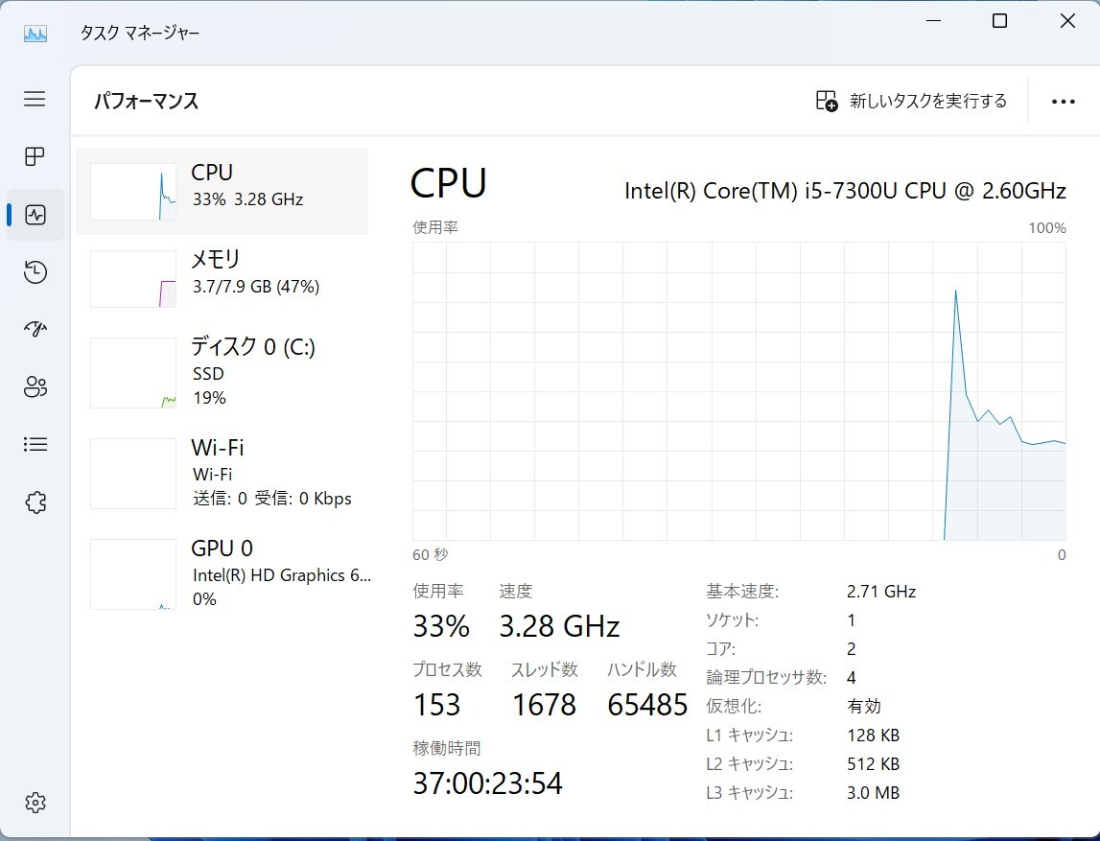Open Task Manager settings gear
The width and height of the screenshot is (1100, 841).
point(35,803)
